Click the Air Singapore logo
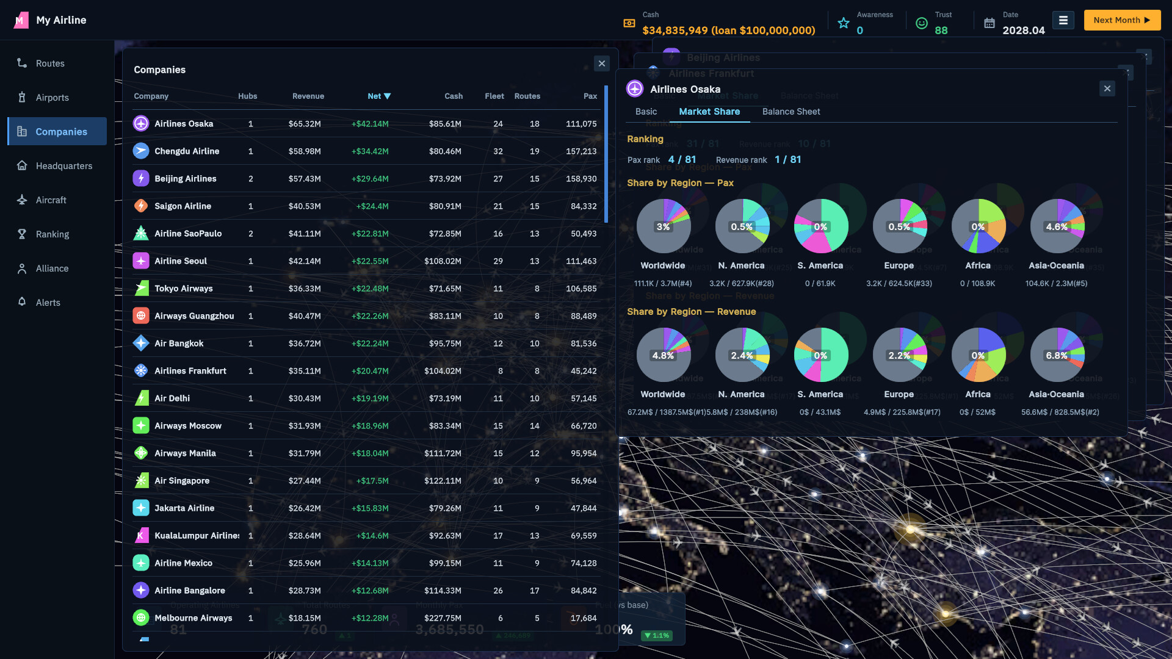 (141, 480)
